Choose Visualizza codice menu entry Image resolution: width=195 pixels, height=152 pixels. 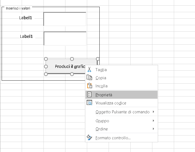tap(121, 103)
